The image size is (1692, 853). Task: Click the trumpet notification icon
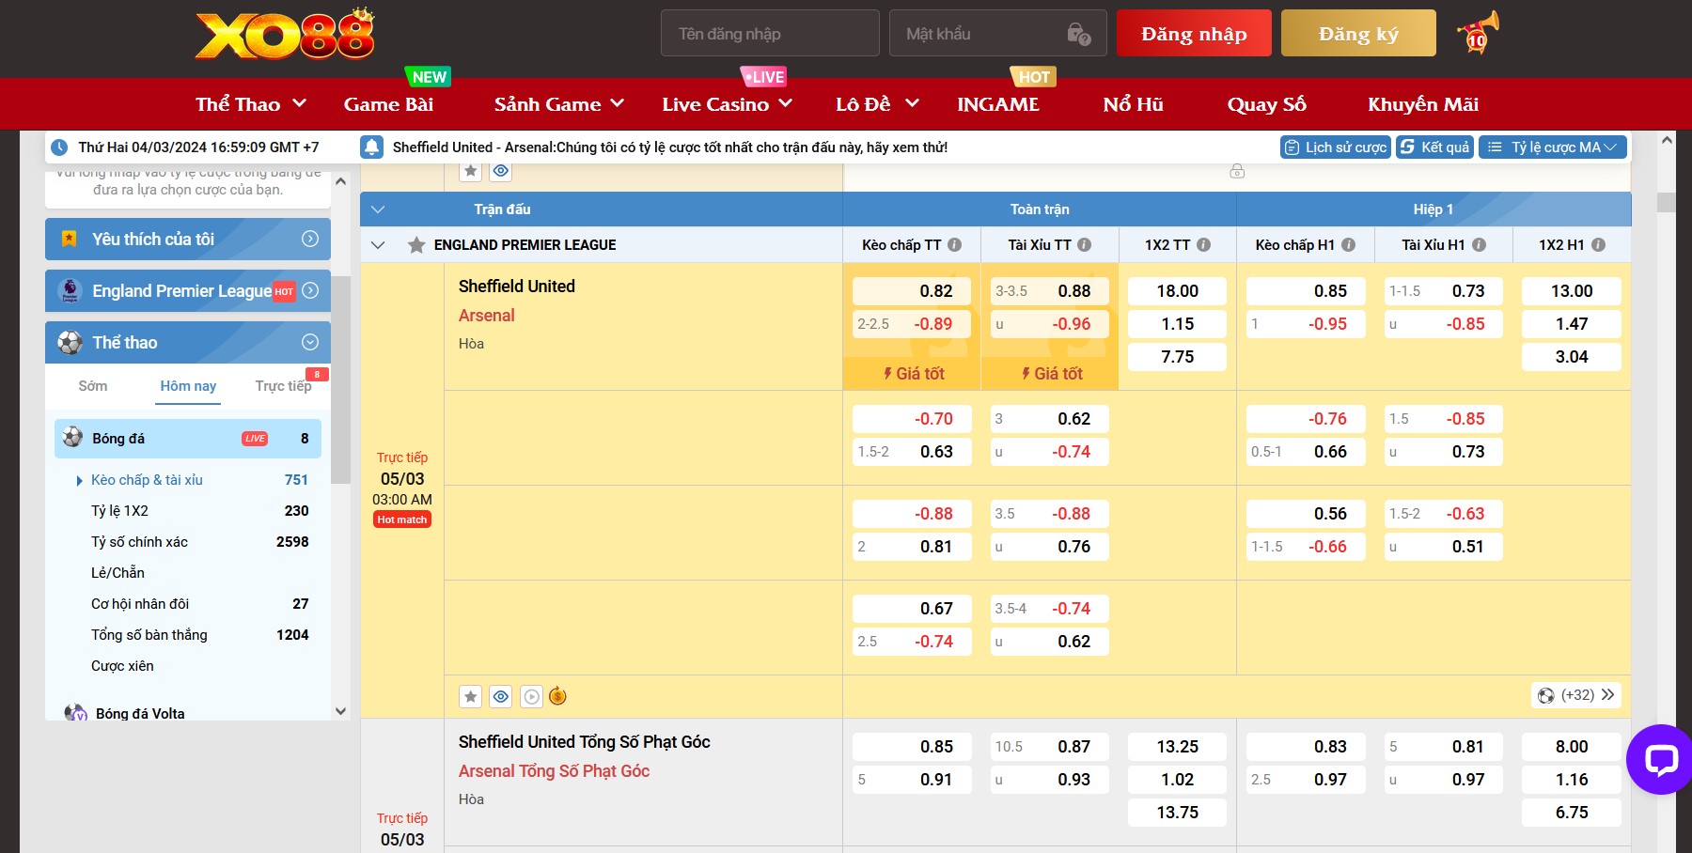coord(1477,34)
